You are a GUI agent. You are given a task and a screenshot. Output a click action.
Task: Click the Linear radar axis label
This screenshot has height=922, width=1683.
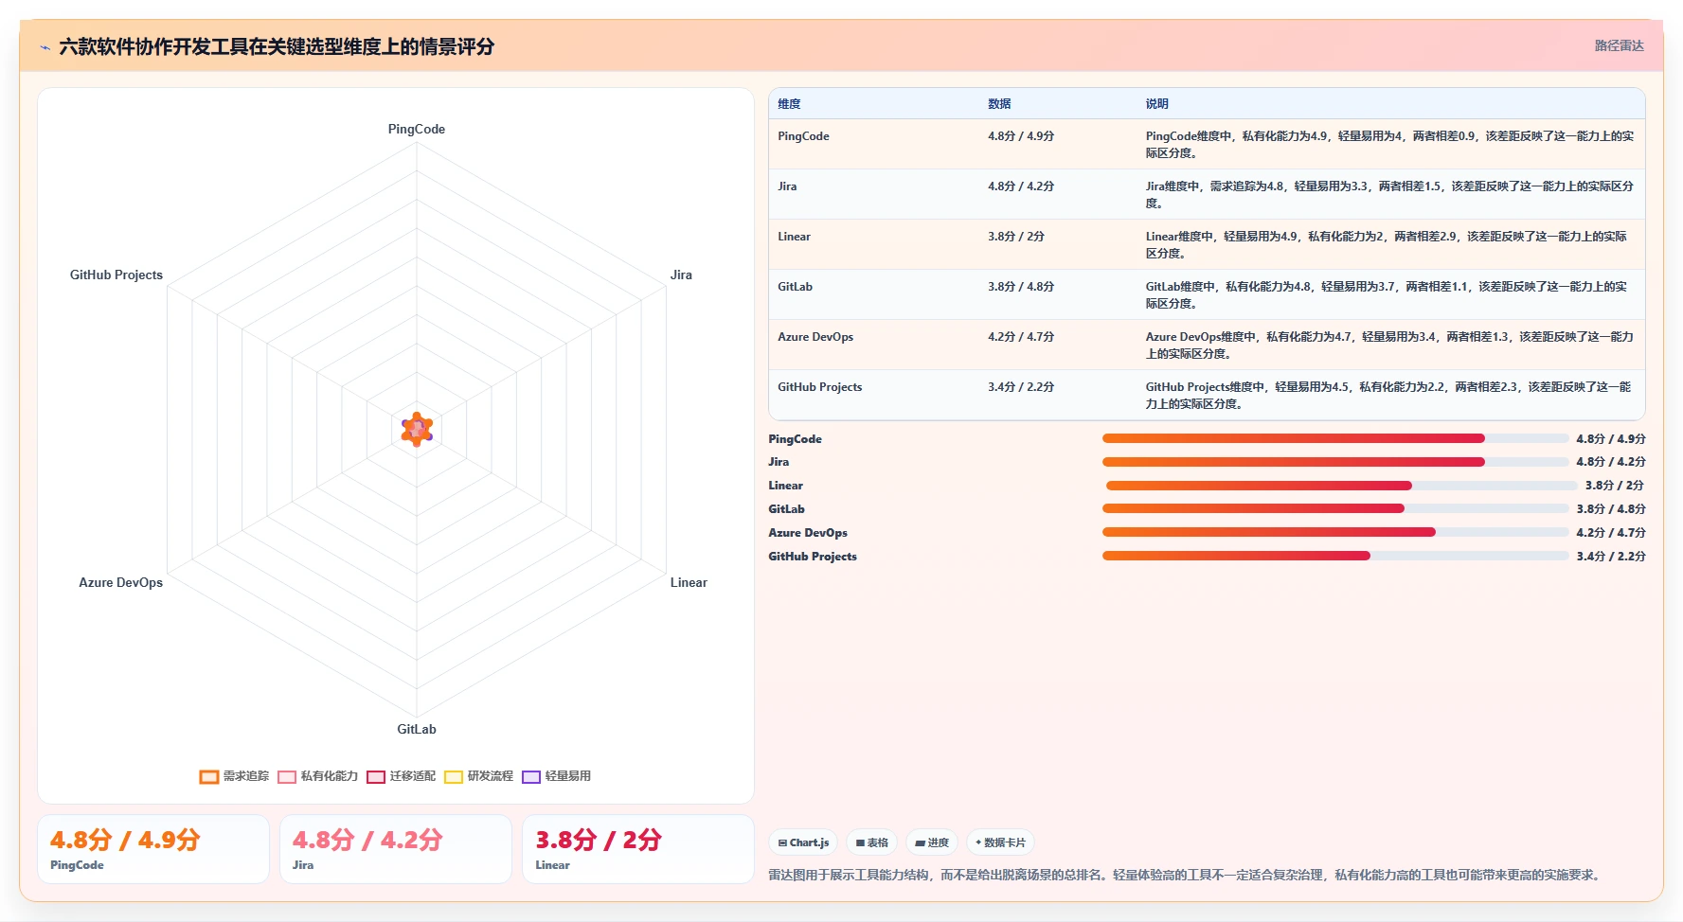pos(689,582)
